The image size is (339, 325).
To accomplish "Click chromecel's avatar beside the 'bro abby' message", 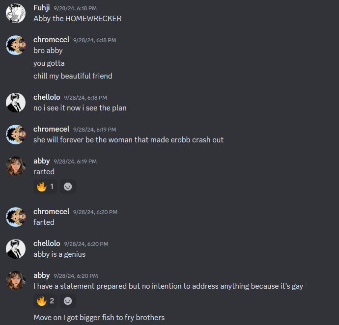I will (x=16, y=45).
